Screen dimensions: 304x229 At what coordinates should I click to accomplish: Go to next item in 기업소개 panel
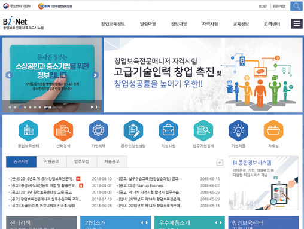[x=147, y=222]
